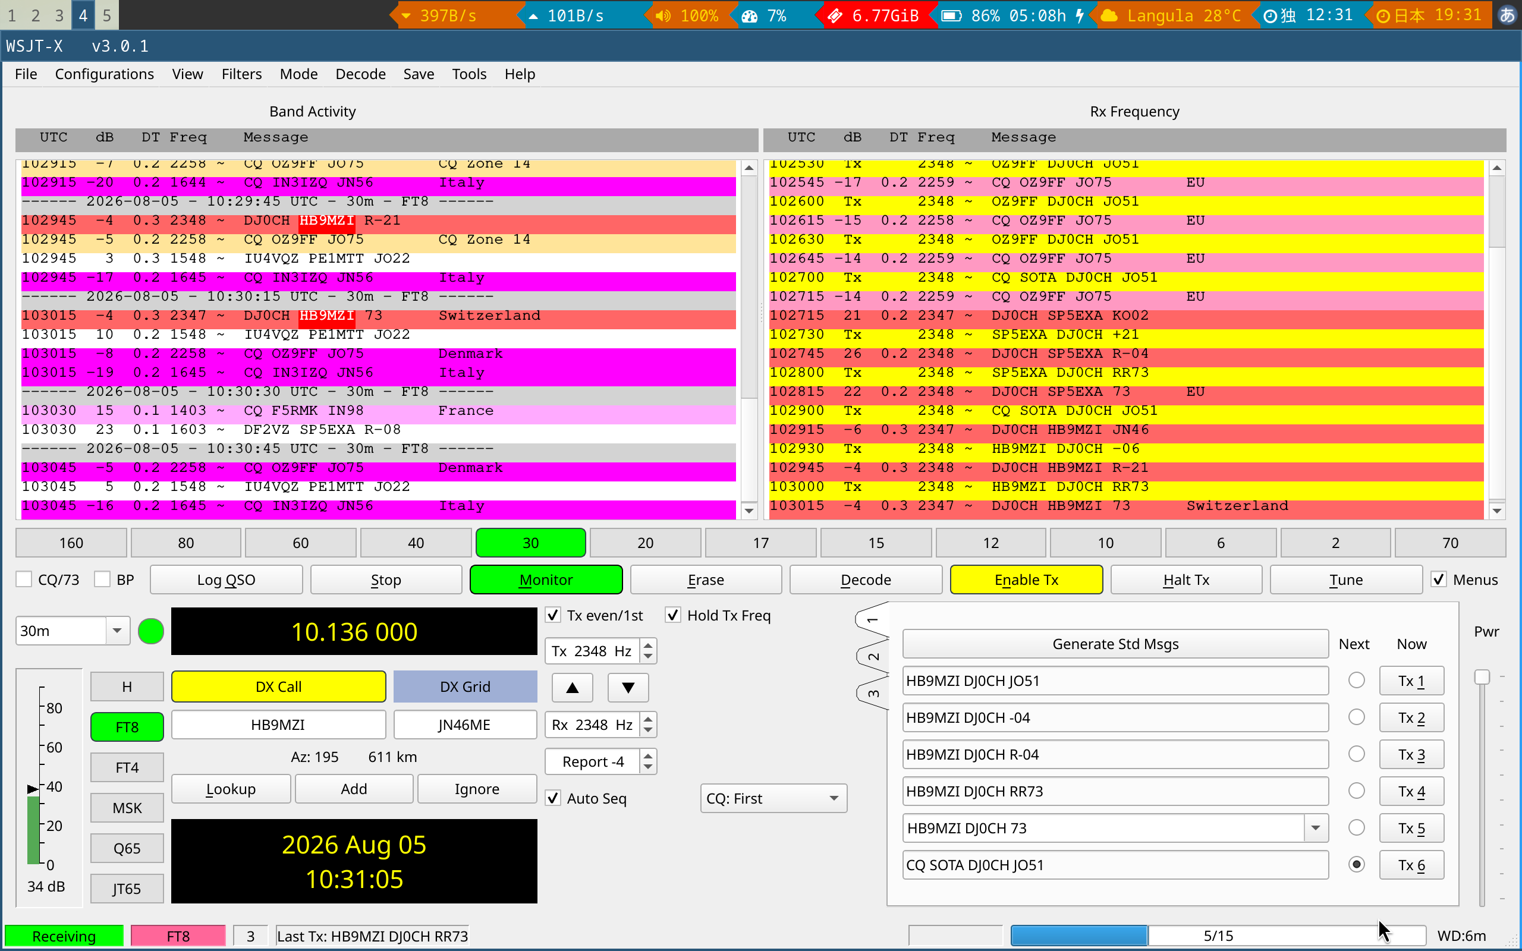
Task: Click the Enable Tx button
Action: tap(1026, 580)
